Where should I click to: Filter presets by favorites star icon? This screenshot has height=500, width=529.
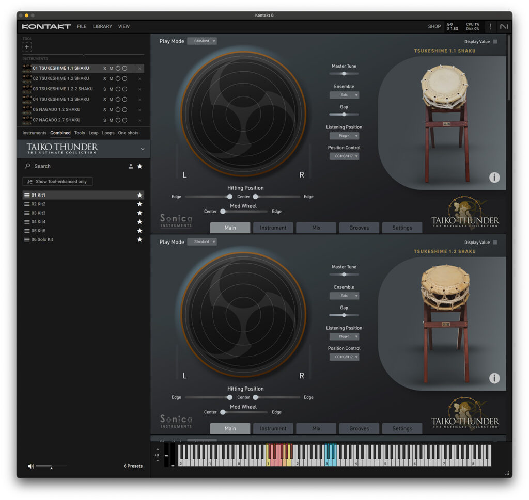click(139, 166)
